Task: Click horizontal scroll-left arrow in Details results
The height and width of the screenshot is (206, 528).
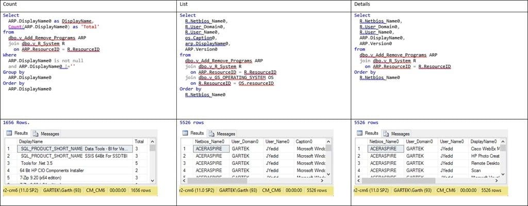Action: click(359, 180)
